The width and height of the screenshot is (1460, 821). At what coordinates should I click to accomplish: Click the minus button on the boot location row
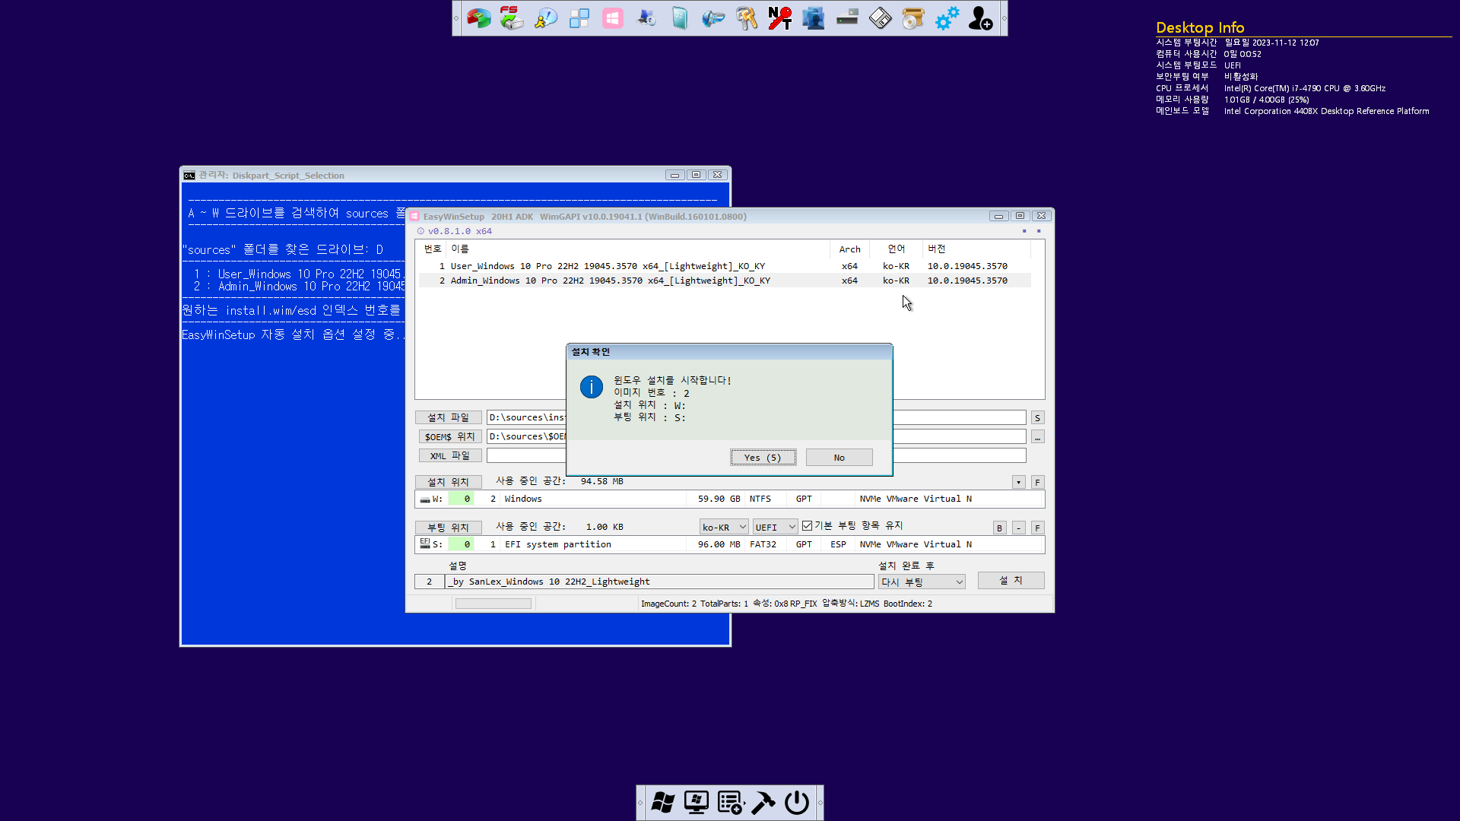[1018, 528]
